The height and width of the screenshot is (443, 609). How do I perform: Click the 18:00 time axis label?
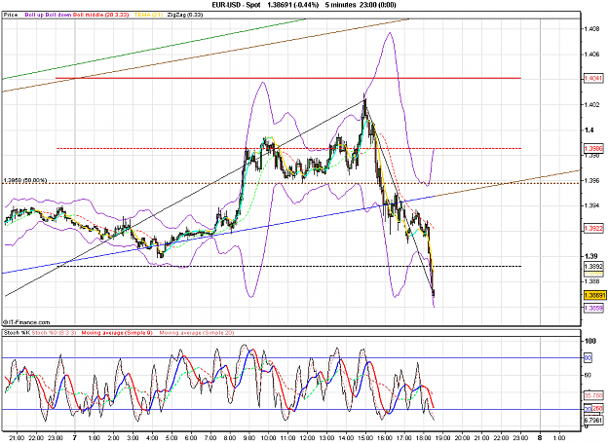click(423, 438)
